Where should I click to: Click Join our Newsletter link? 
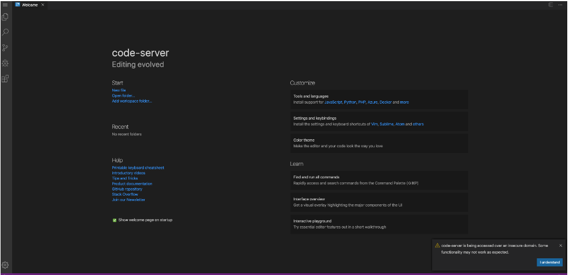pos(128,200)
